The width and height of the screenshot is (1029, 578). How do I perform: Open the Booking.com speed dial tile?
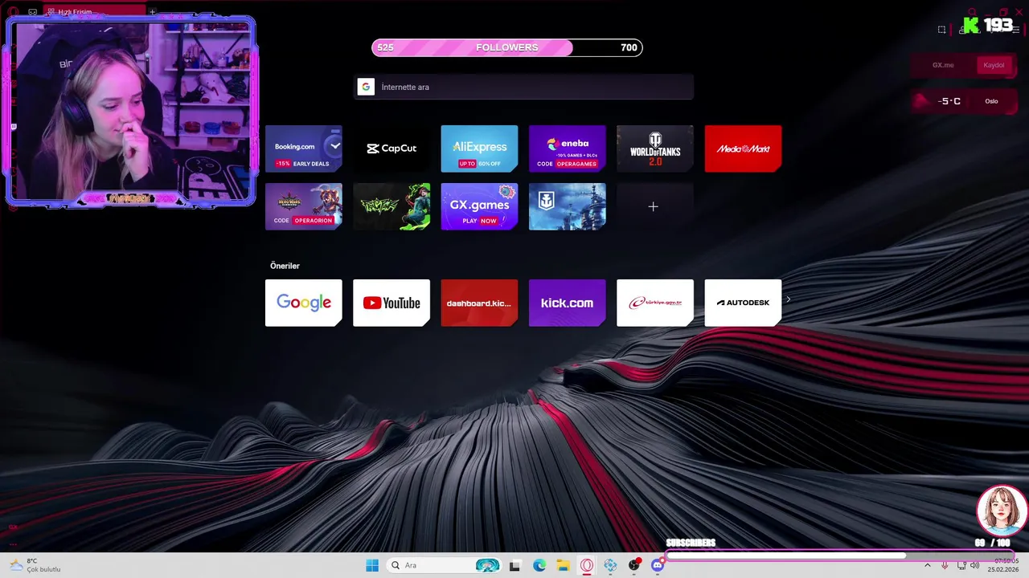(304, 149)
